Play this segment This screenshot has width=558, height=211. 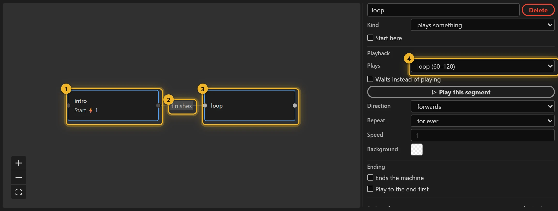[461, 92]
